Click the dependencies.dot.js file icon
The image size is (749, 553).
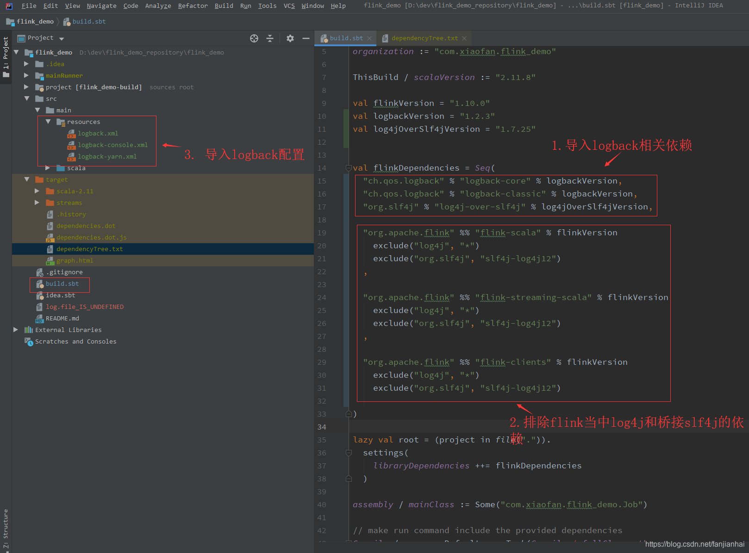tap(50, 238)
